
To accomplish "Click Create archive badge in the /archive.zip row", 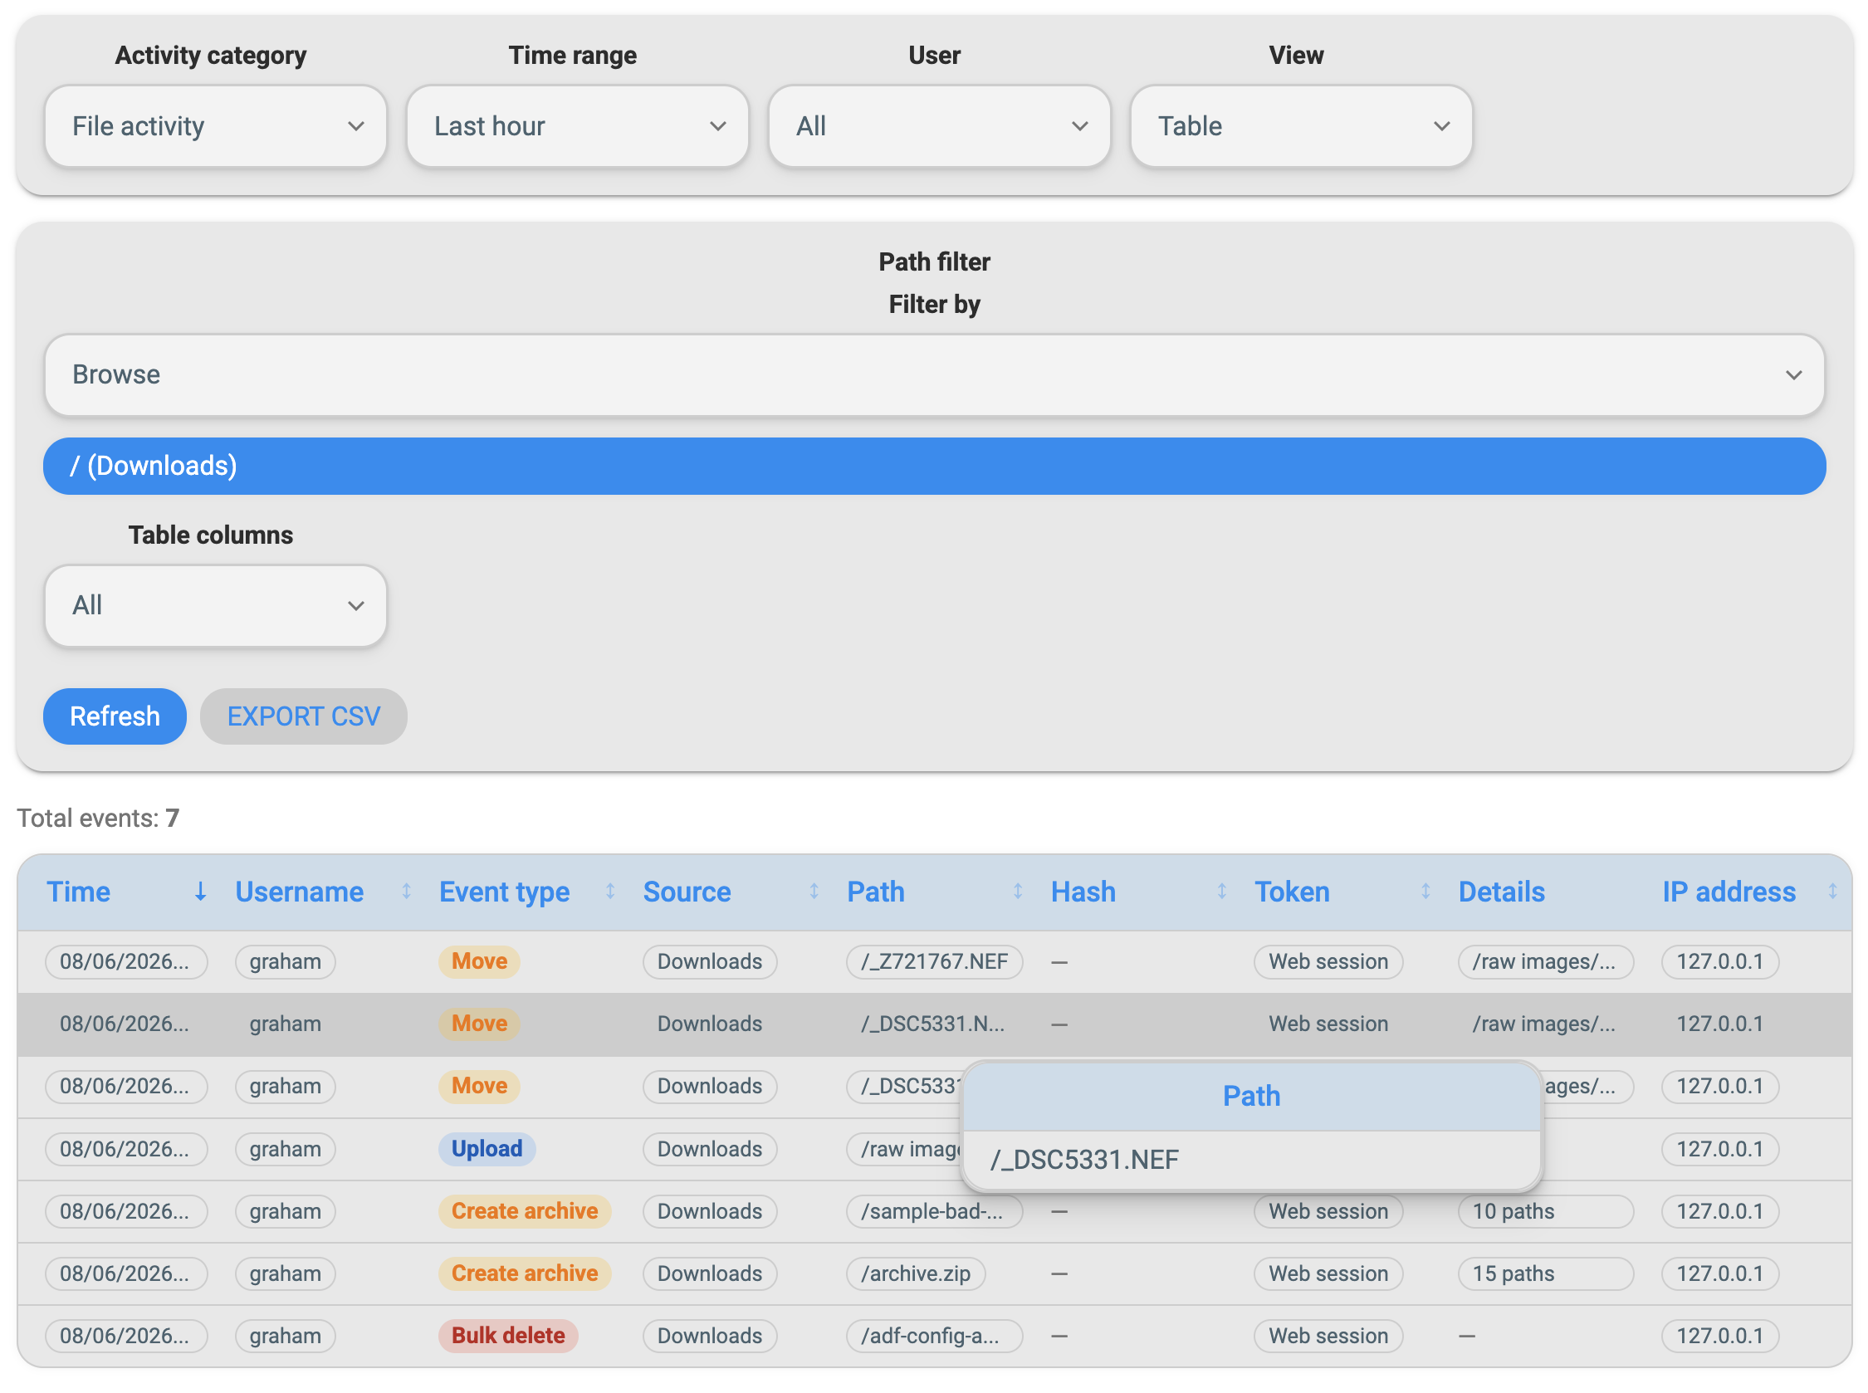I will point(524,1273).
